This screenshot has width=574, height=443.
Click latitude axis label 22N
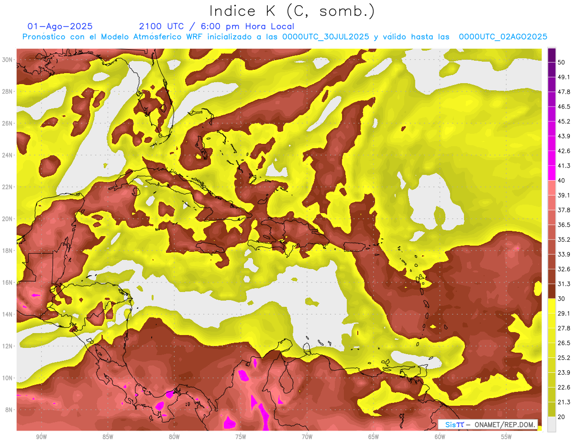(7, 187)
